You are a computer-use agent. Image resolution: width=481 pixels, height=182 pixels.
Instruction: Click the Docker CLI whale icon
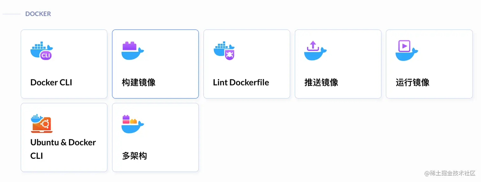click(42, 50)
